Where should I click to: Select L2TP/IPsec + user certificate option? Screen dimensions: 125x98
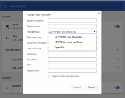(72, 42)
